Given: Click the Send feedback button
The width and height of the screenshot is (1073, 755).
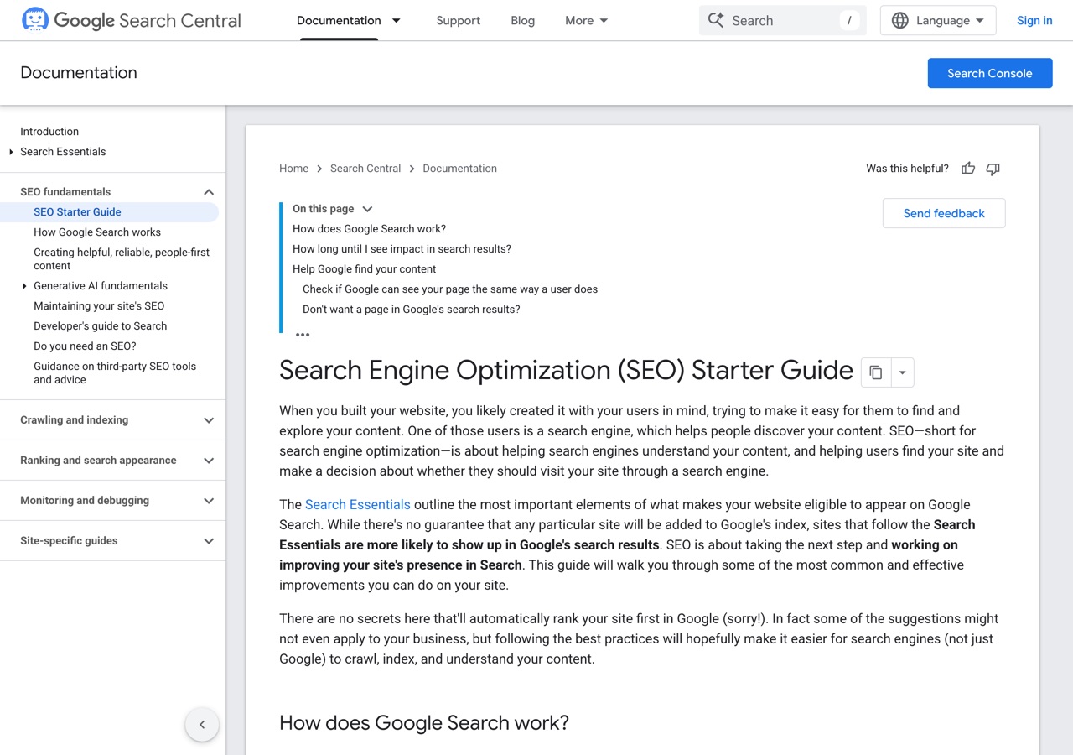Looking at the screenshot, I should point(944,213).
